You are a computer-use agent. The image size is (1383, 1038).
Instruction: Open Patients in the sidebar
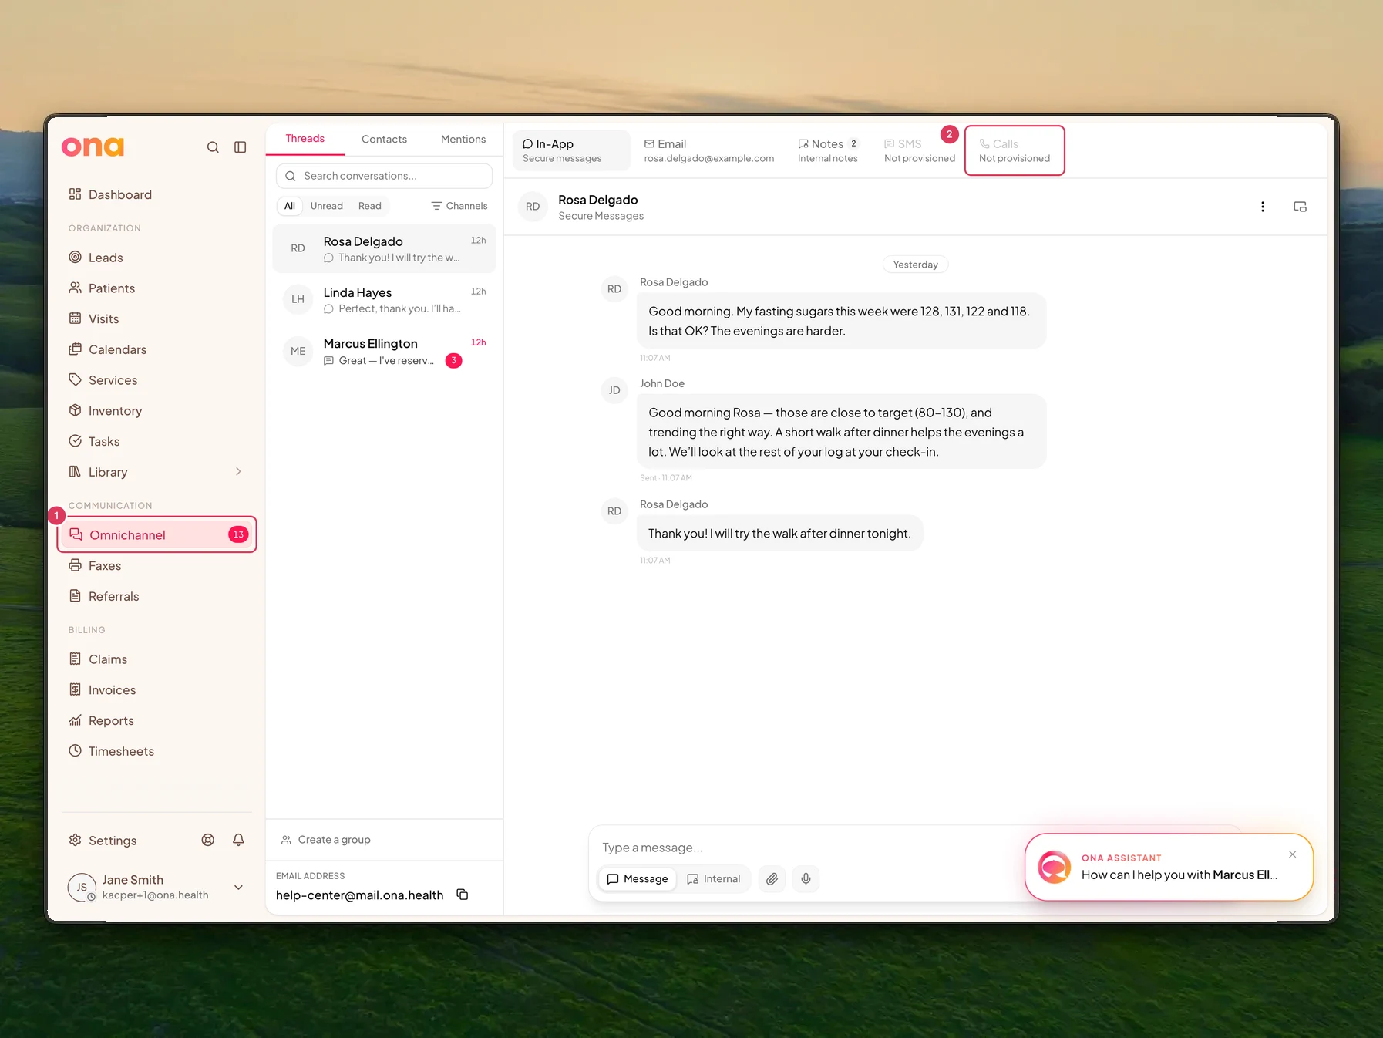157,288
